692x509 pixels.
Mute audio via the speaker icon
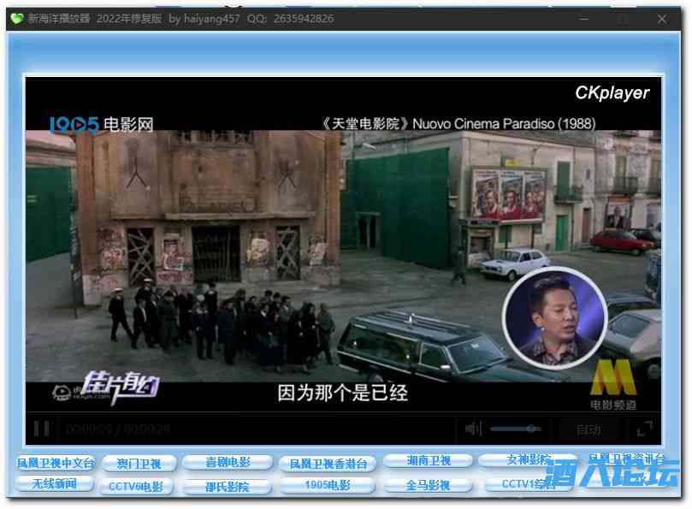(x=473, y=429)
